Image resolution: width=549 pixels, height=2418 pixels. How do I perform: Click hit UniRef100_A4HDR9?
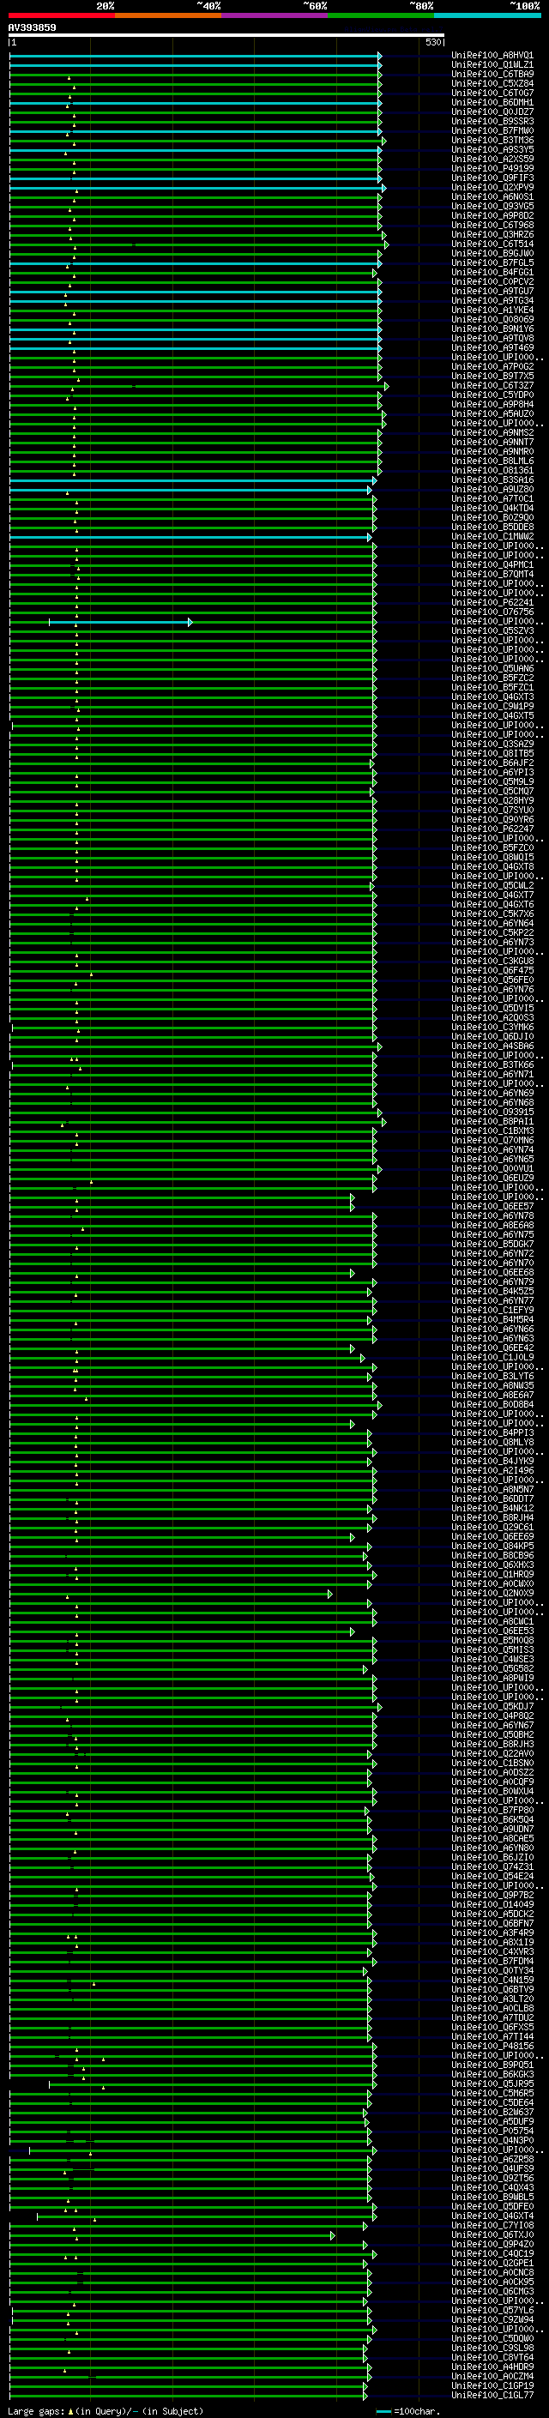(492, 2367)
